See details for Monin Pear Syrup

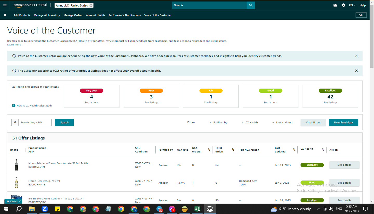(344, 183)
